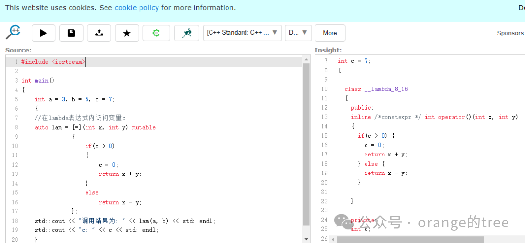Click scroll down arrow in Source pane
This screenshot has height=243, width=525.
(x=306, y=239)
